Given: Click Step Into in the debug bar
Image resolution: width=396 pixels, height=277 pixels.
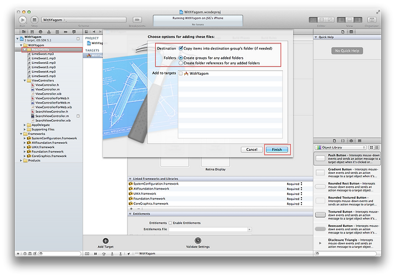Looking at the screenshot, I should coord(112,253).
